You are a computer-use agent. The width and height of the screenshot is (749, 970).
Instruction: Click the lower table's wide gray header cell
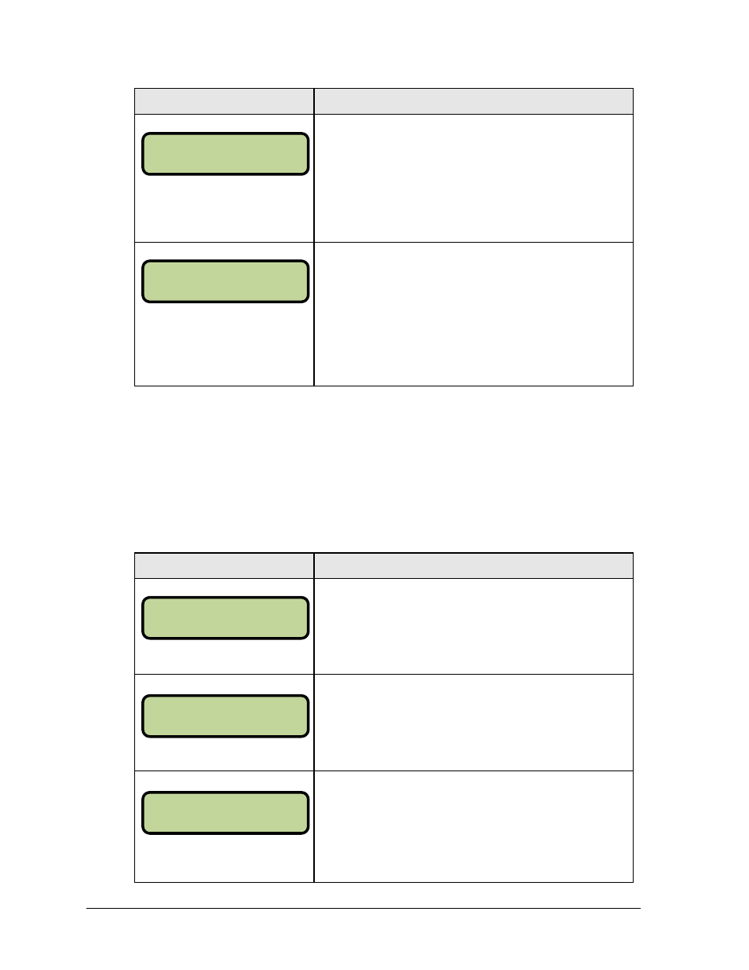pyautogui.click(x=473, y=566)
